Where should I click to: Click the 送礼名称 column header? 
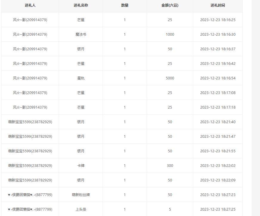tap(81, 5)
